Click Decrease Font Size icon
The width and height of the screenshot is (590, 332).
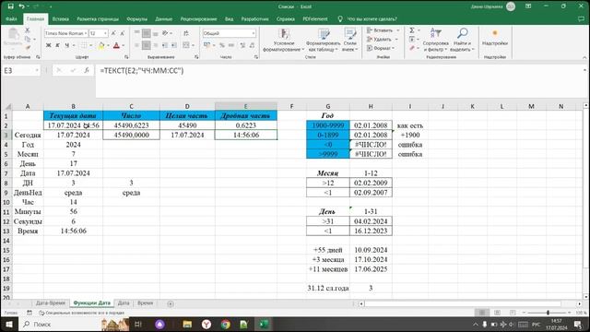click(x=123, y=33)
